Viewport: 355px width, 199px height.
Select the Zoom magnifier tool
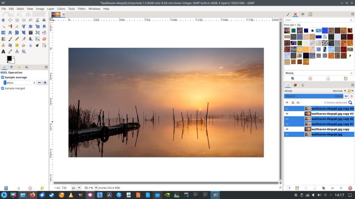pos(24,51)
